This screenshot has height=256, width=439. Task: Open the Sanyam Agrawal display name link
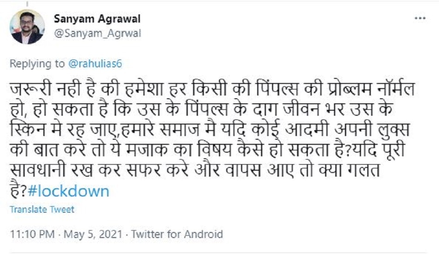[97, 19]
